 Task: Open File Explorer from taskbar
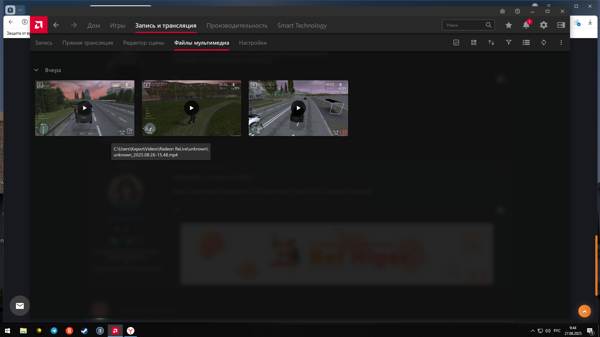23,331
